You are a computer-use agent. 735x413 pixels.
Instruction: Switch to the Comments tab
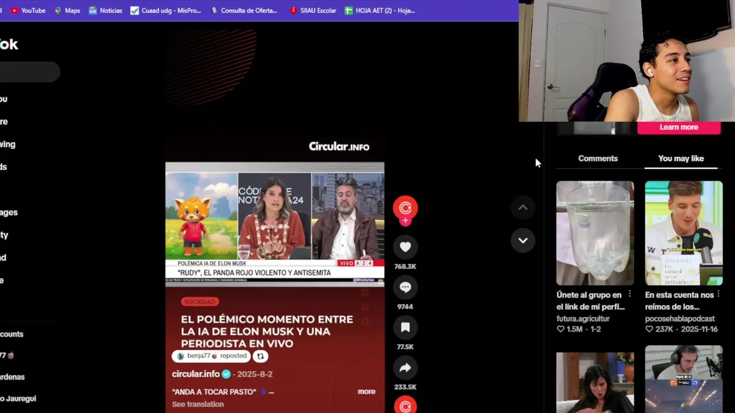(598, 158)
